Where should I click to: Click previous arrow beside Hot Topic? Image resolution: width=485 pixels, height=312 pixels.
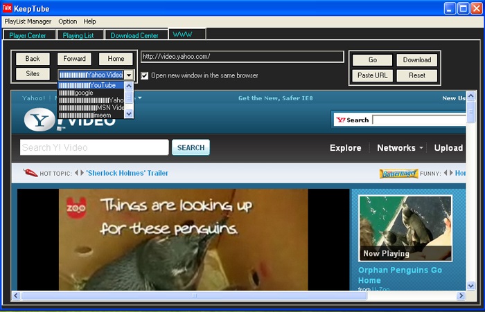click(x=76, y=173)
